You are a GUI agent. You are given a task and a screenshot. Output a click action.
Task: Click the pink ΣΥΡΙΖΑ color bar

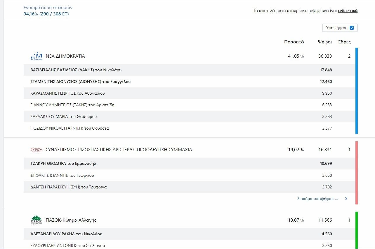[x=357, y=173]
